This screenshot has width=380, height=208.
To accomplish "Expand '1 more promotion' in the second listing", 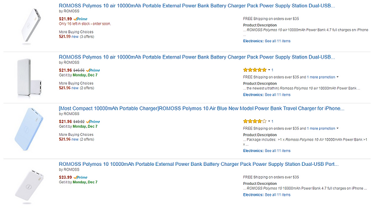I will 322,77.
